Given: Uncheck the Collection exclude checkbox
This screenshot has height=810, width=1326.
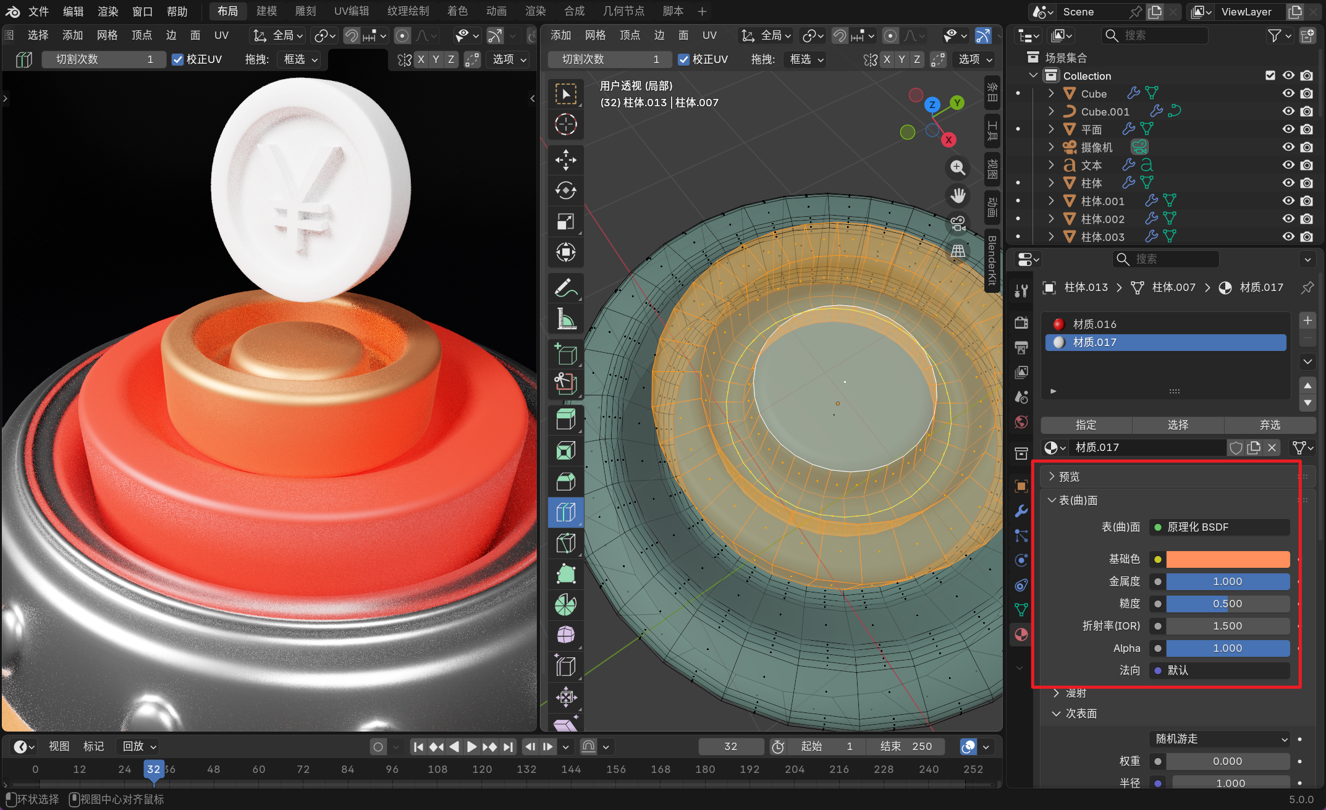Looking at the screenshot, I should pyautogui.click(x=1270, y=75).
